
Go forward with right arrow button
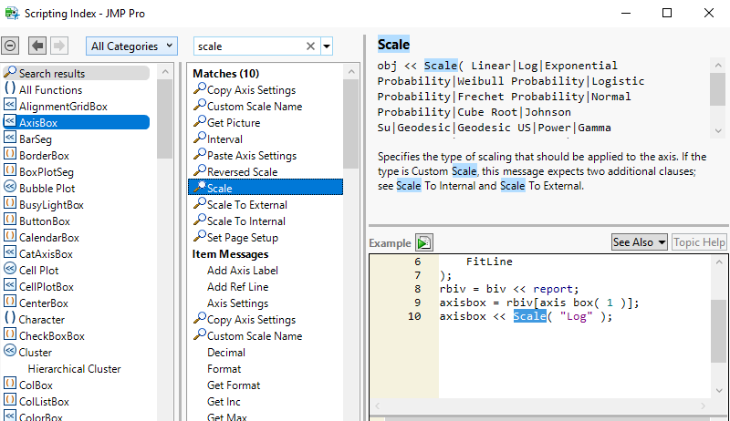coord(59,46)
